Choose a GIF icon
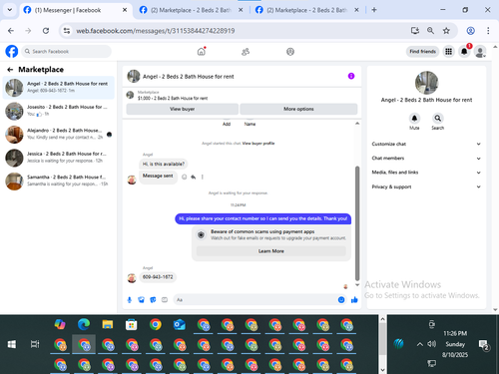The width and height of the screenshot is (499, 374). tap(165, 300)
